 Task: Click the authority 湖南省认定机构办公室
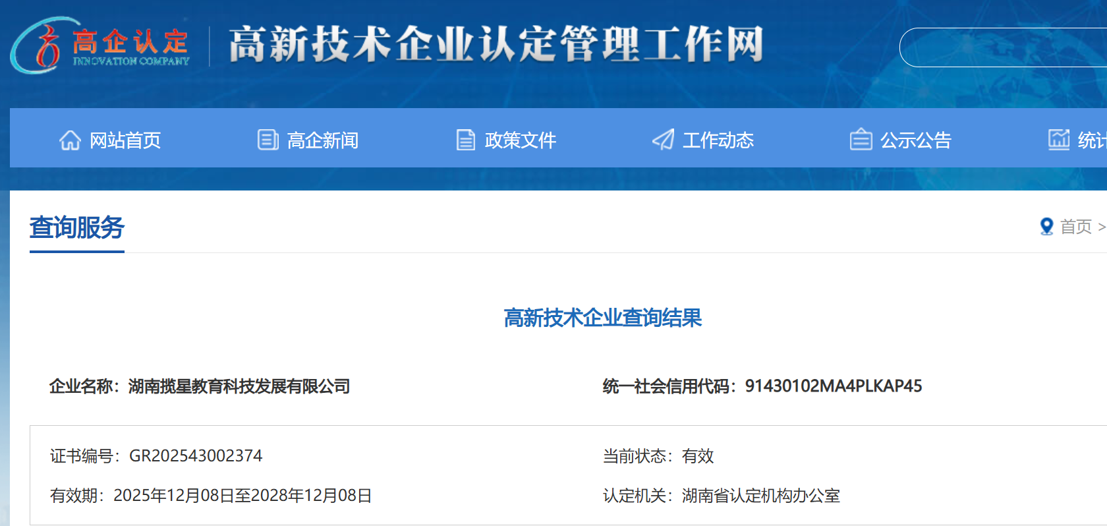pyautogui.click(x=761, y=496)
